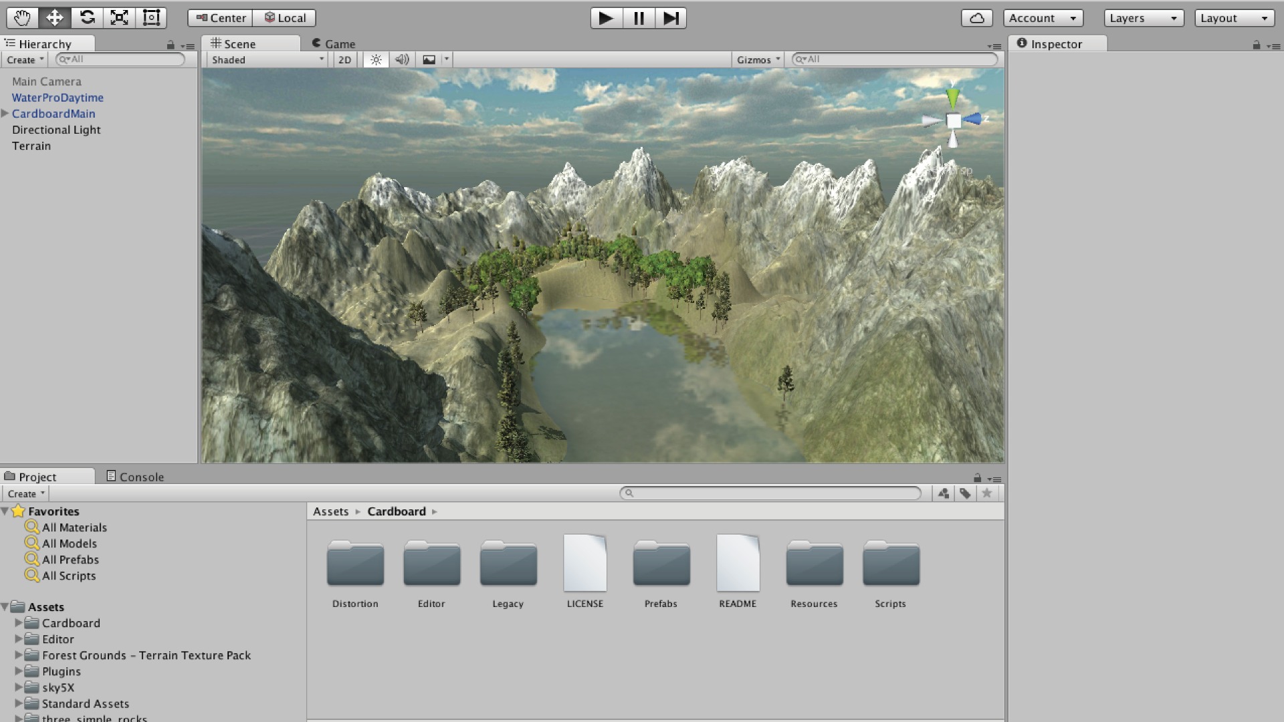Click scene gizmo Z axis cone
This screenshot has height=722, width=1284.
[972, 120]
